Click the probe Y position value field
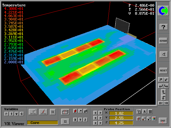 (121, 118)
